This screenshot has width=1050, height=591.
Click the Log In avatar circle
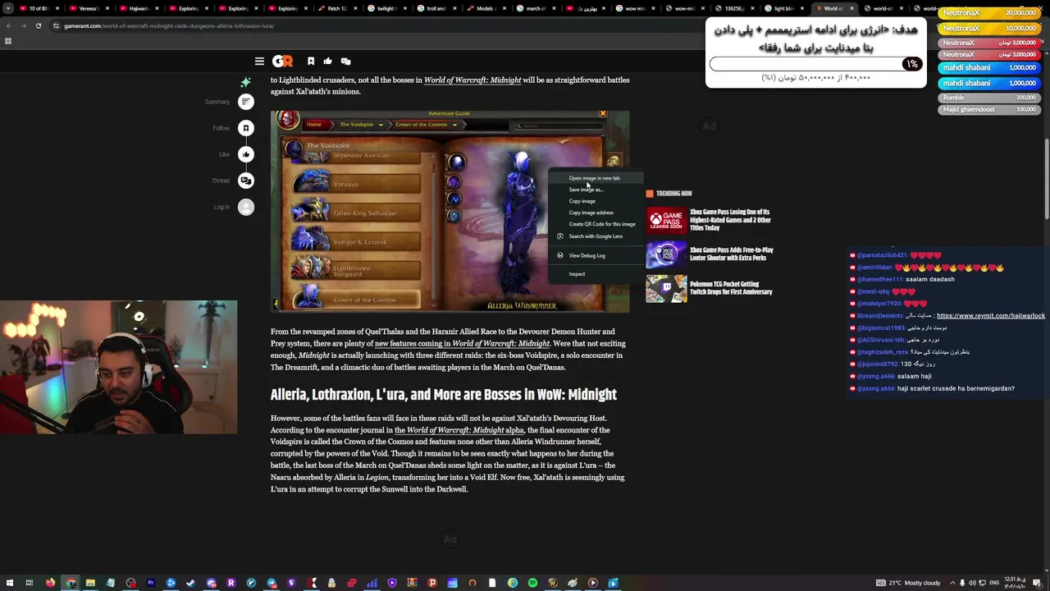click(246, 207)
